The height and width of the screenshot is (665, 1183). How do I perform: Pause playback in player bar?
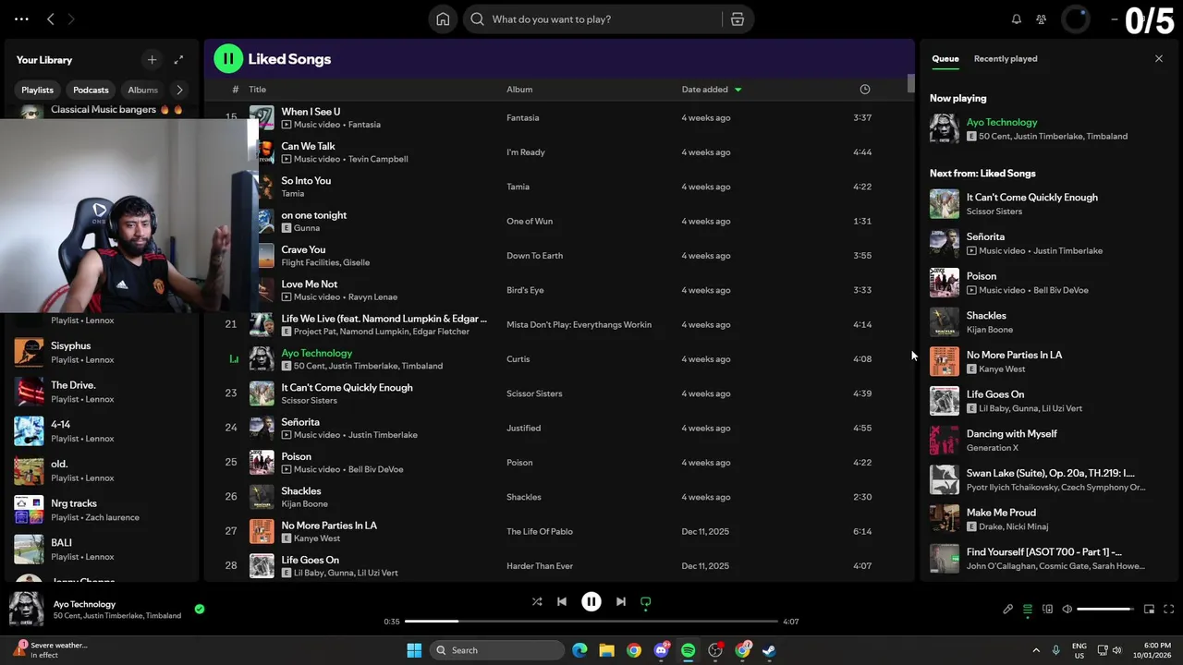(x=591, y=601)
